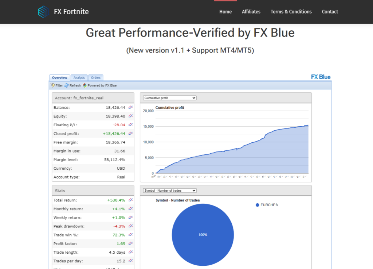Image resolution: width=373 pixels, height=269 pixels.
Task: Open chart icon next to Equity
Action: coord(131,116)
